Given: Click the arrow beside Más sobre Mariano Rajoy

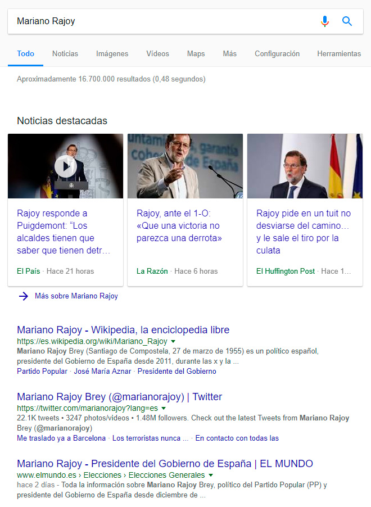Looking at the screenshot, I should click(23, 296).
